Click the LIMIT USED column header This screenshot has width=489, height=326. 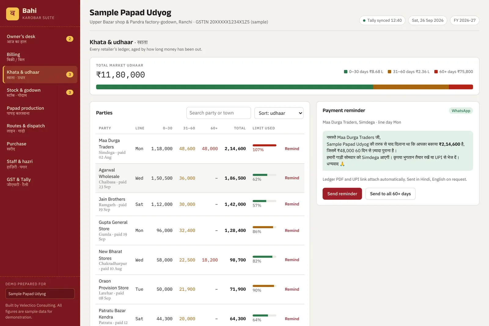point(263,128)
